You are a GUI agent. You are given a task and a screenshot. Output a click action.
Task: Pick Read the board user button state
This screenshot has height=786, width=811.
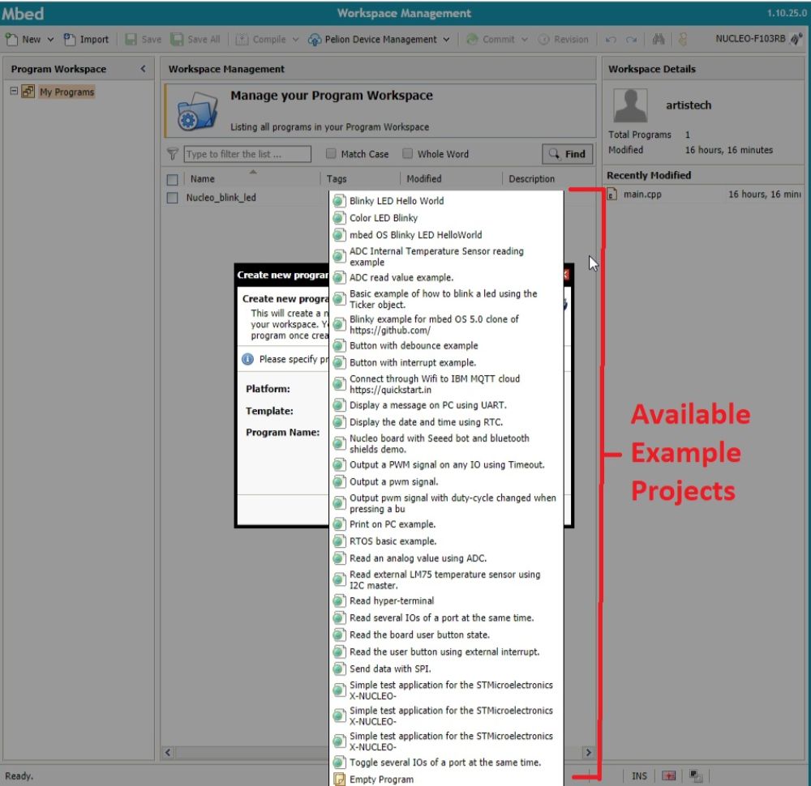click(x=446, y=634)
